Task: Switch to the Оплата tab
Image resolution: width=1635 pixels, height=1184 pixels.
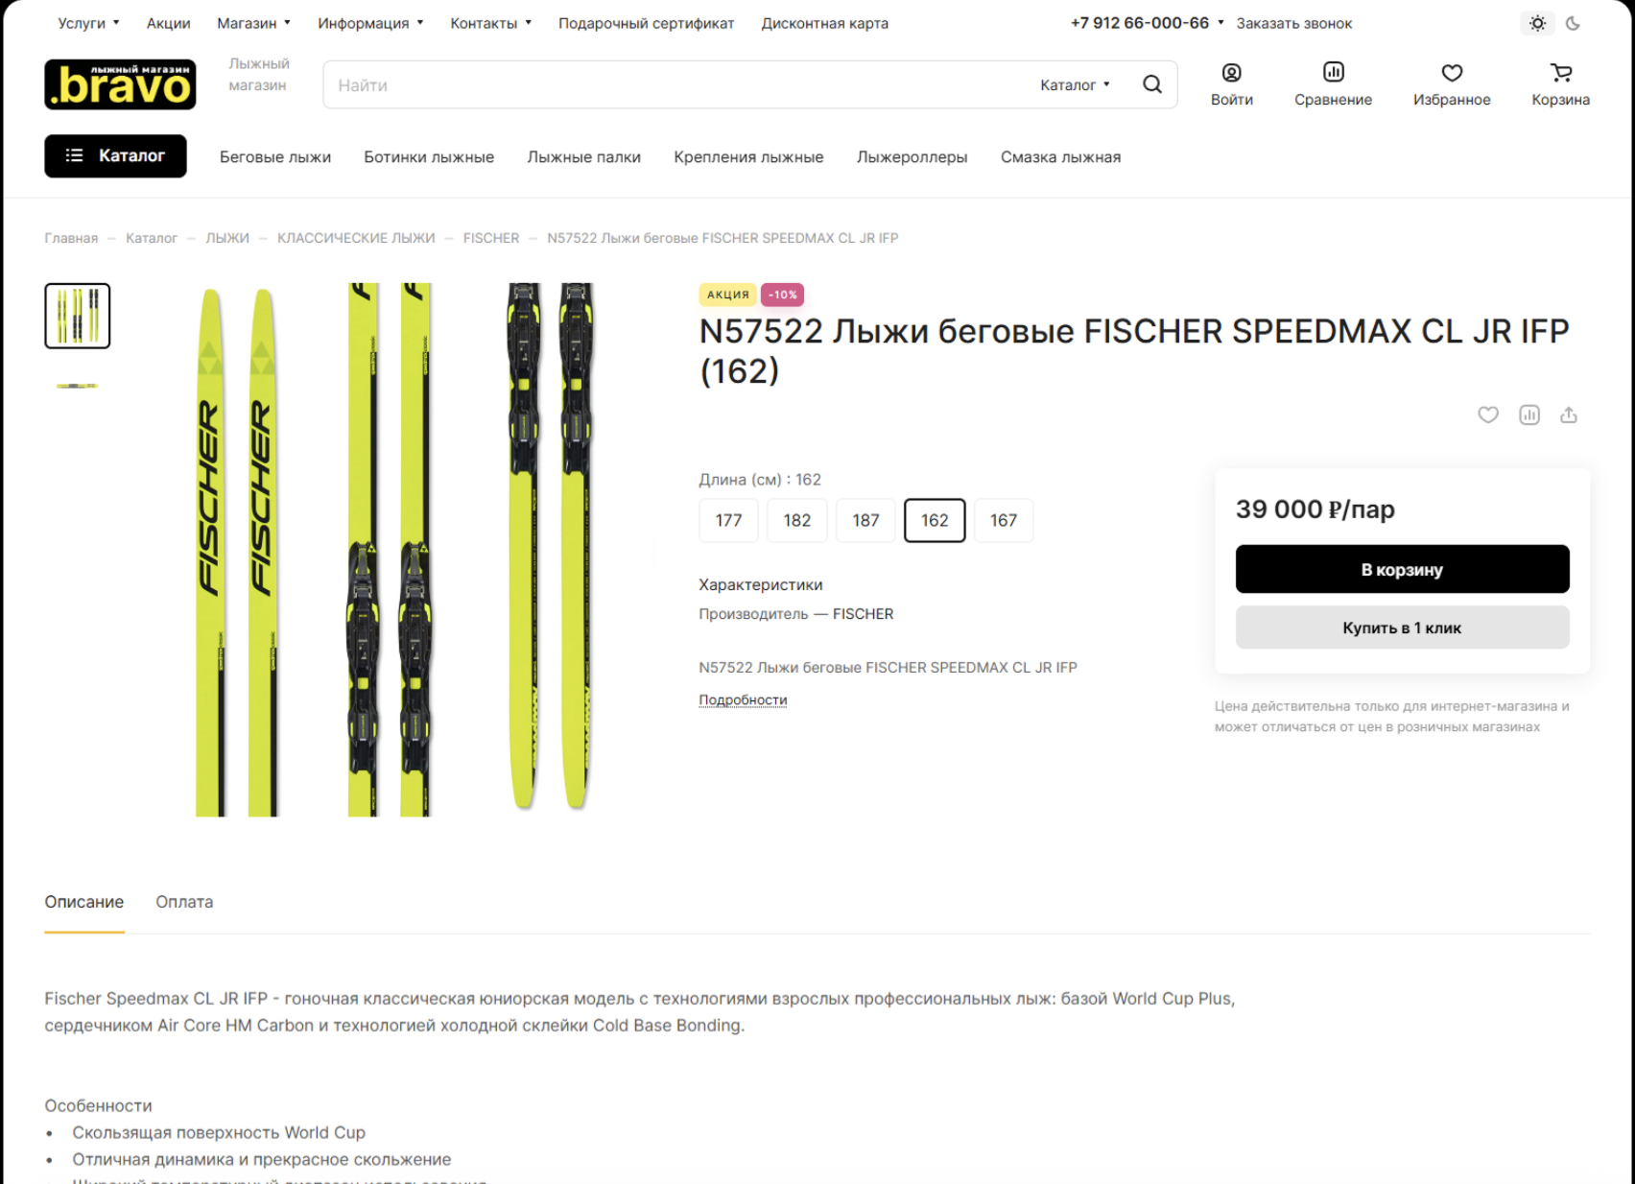Action: click(184, 902)
